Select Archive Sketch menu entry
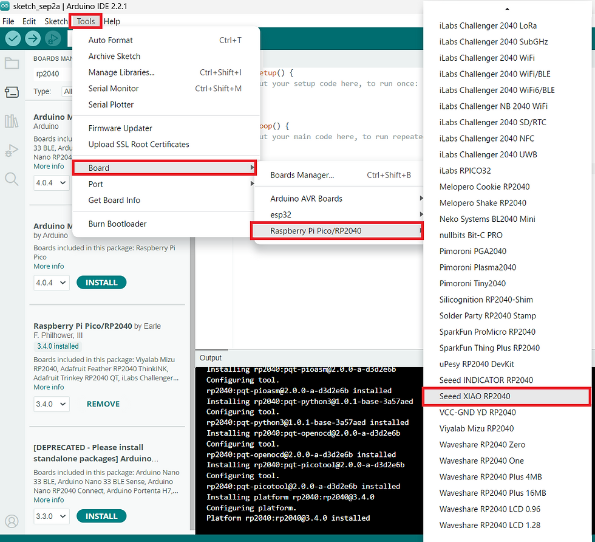This screenshot has height=542, width=595. click(x=166, y=57)
